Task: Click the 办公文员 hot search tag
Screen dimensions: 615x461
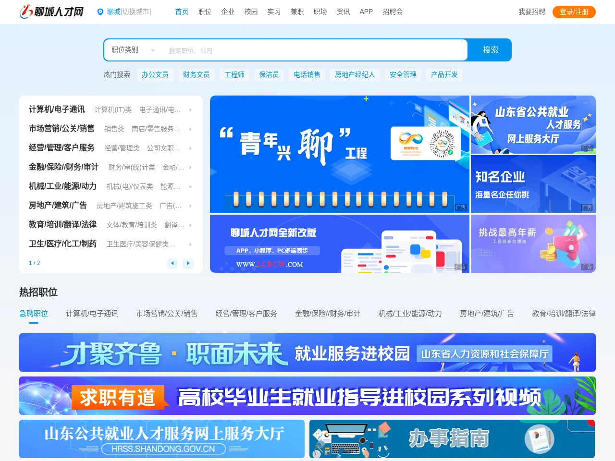Action: (x=155, y=75)
